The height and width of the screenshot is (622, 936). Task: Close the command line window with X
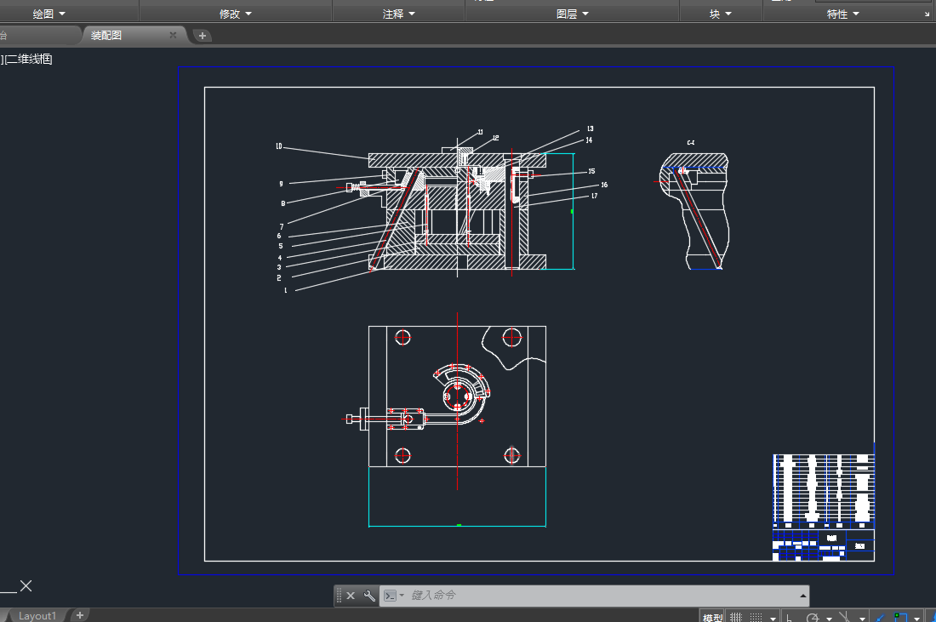point(351,596)
